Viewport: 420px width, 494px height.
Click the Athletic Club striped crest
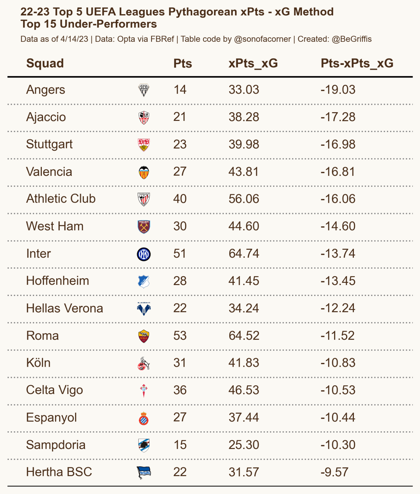coord(144,199)
